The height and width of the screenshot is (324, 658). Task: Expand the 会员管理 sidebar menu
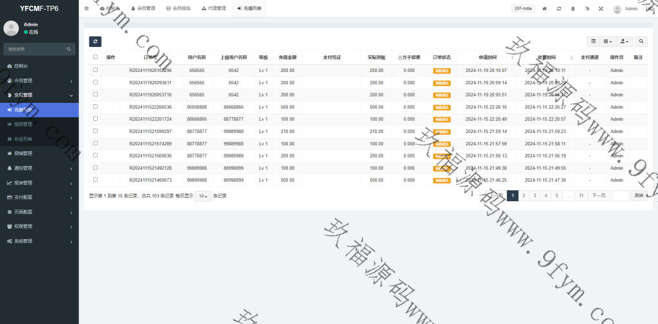(39, 80)
